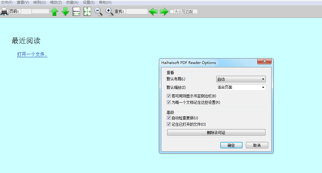The width and height of the screenshot is (322, 173).
Task: Select the fit page icon
Action: tap(87, 12)
